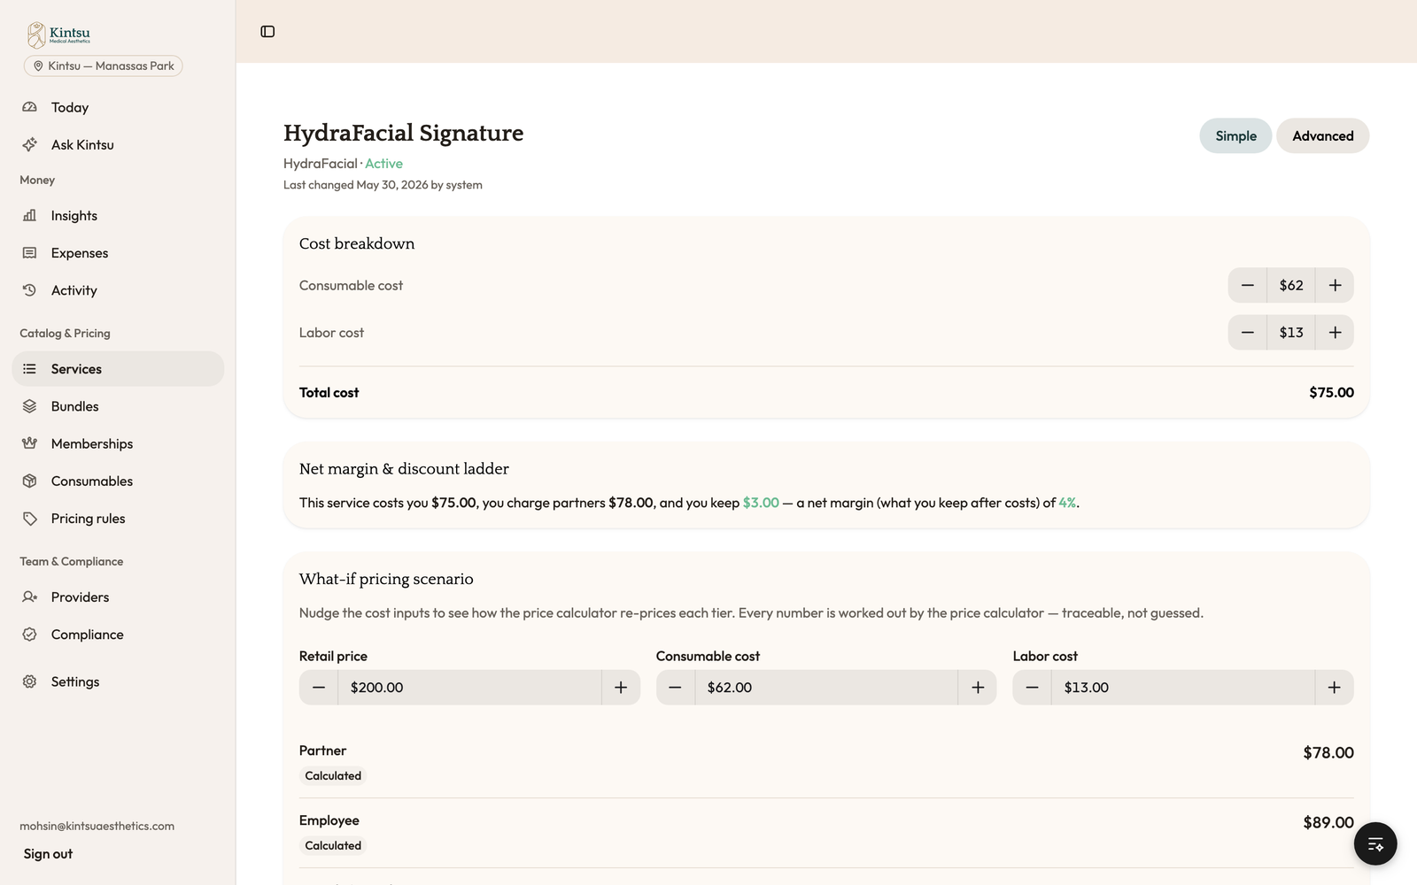The height and width of the screenshot is (885, 1417).
Task: Open Ask Kintsu assistant
Action: point(118,144)
